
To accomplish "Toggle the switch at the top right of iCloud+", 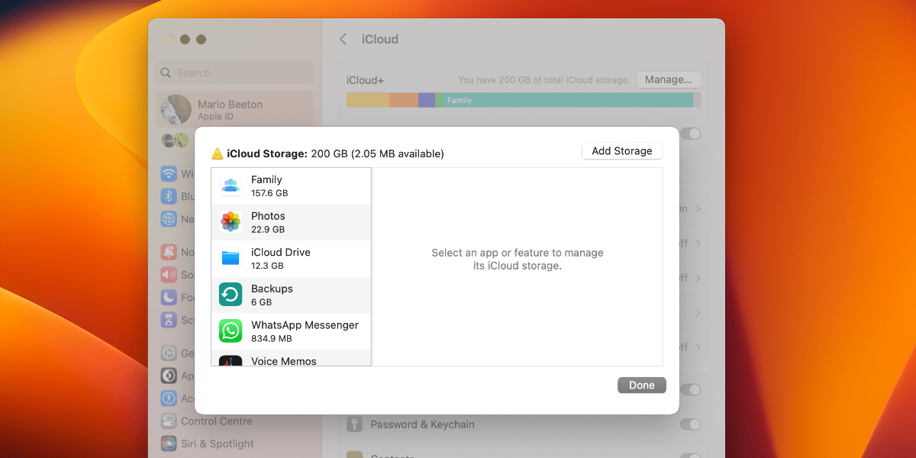I will [691, 133].
